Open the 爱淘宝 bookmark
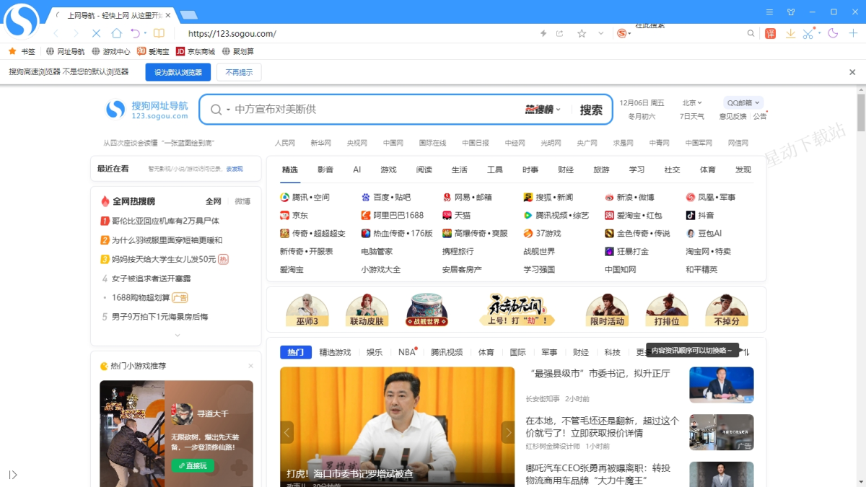The image size is (866, 487). point(153,51)
